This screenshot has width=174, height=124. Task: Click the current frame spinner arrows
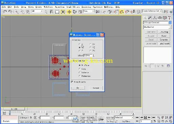tap(152, 121)
